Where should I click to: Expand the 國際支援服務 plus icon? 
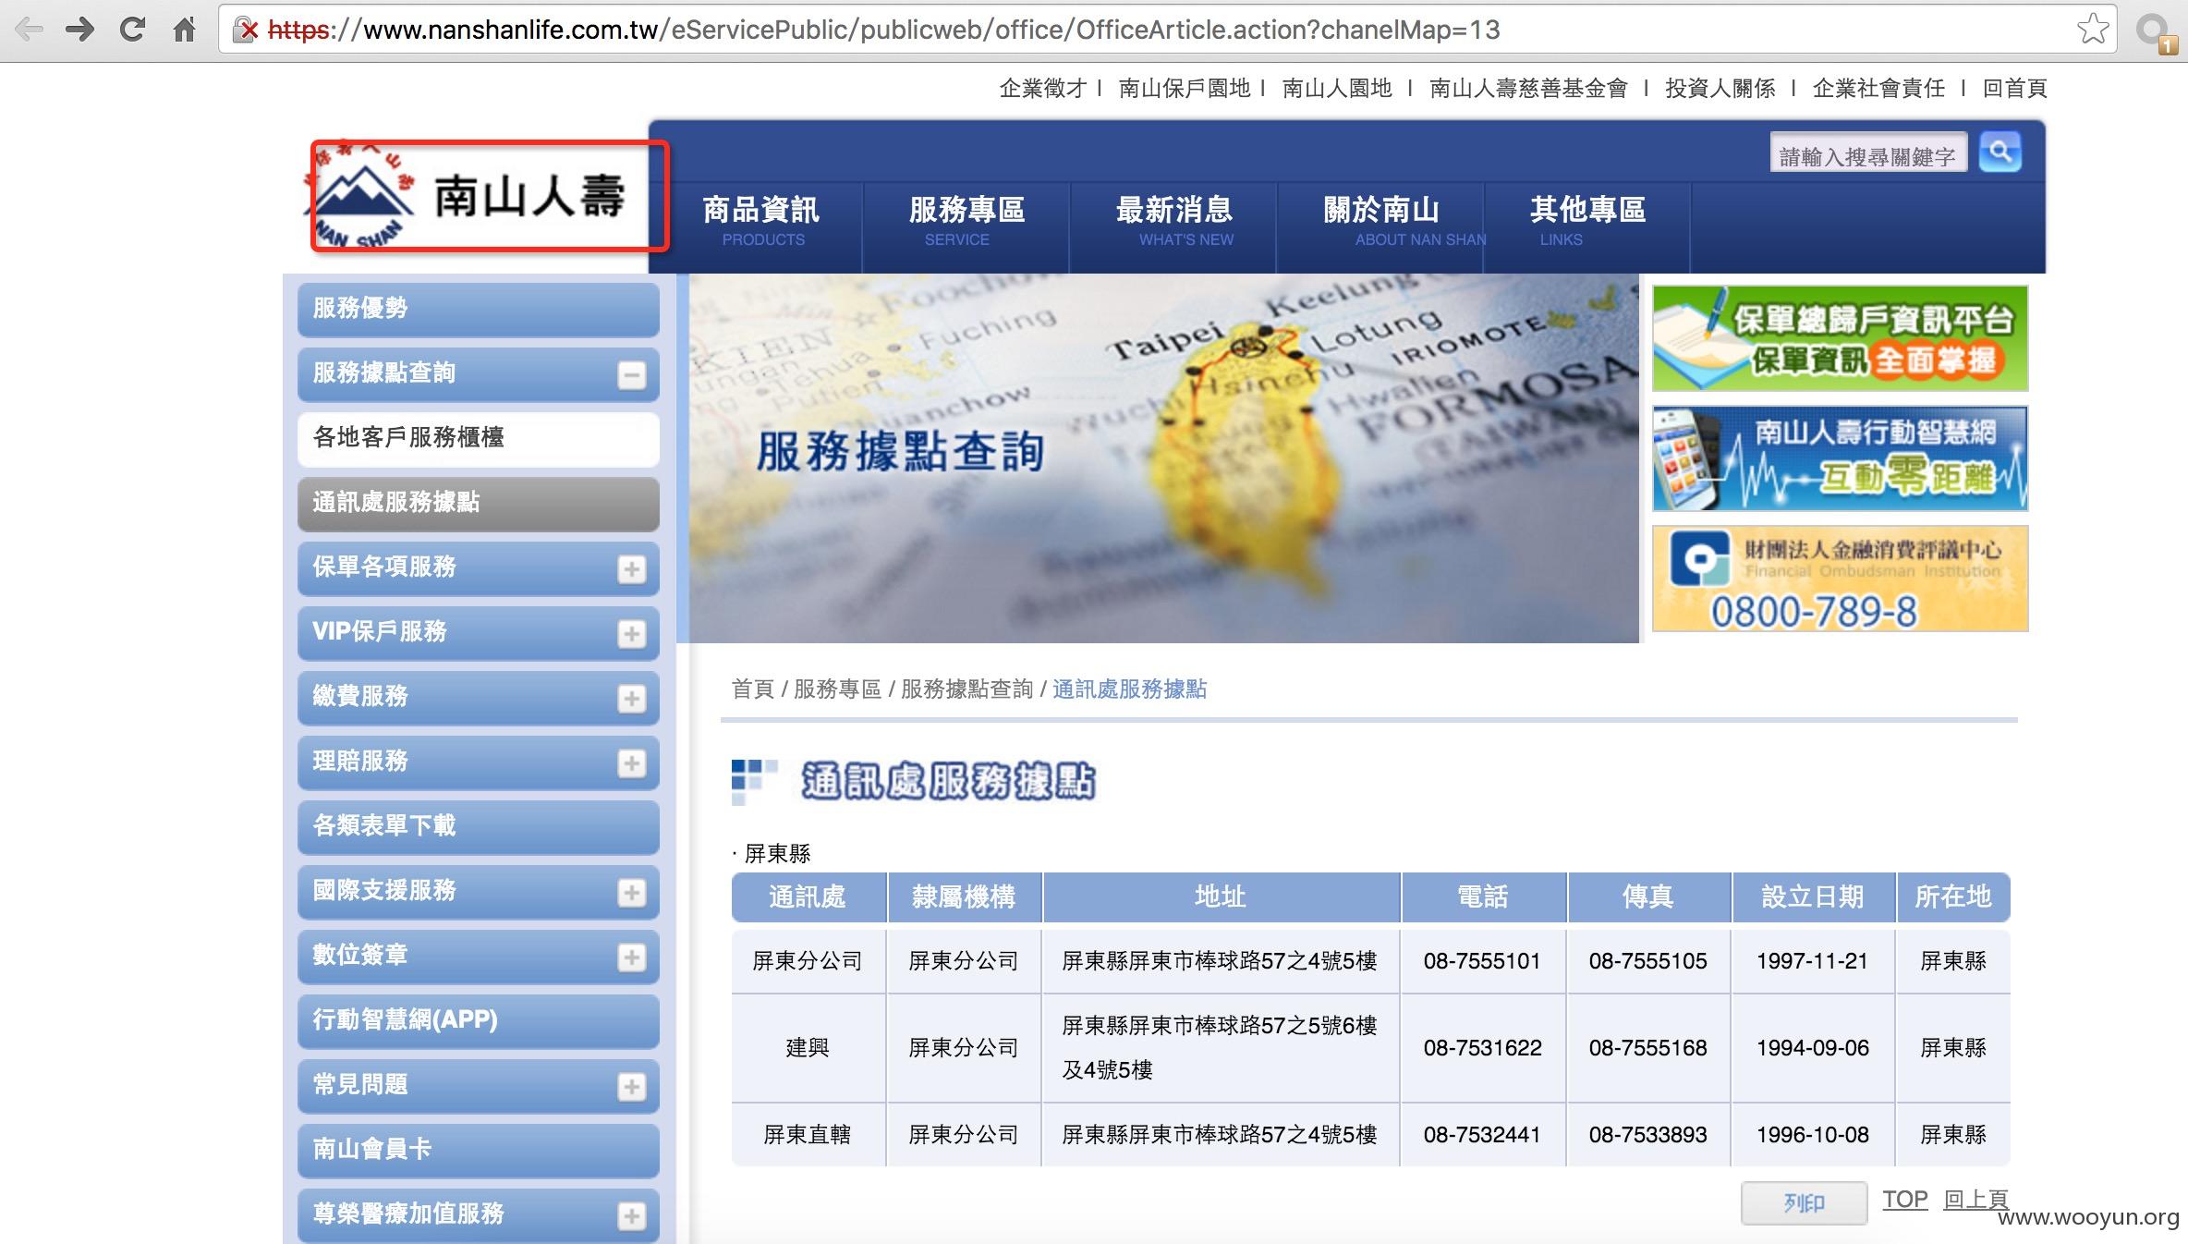632,893
